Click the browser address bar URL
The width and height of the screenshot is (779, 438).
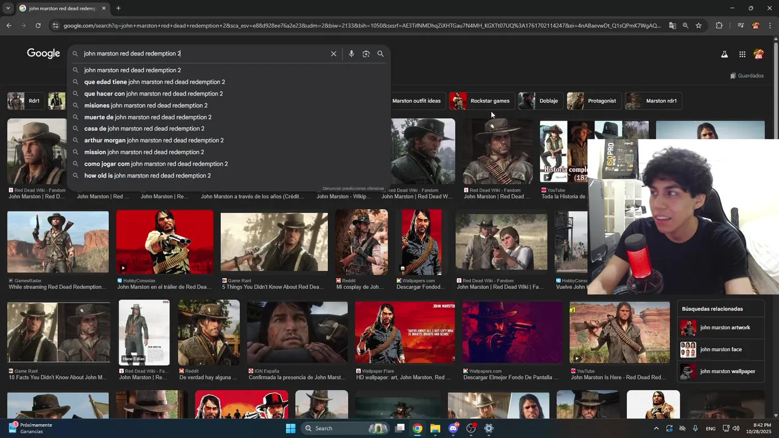click(362, 26)
